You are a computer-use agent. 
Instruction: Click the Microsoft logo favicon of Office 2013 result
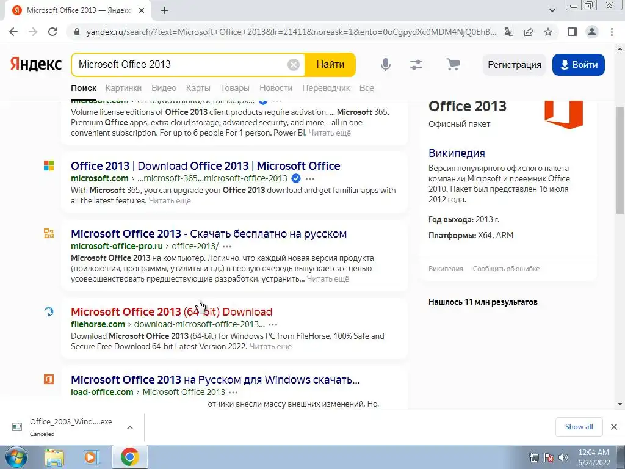click(49, 165)
